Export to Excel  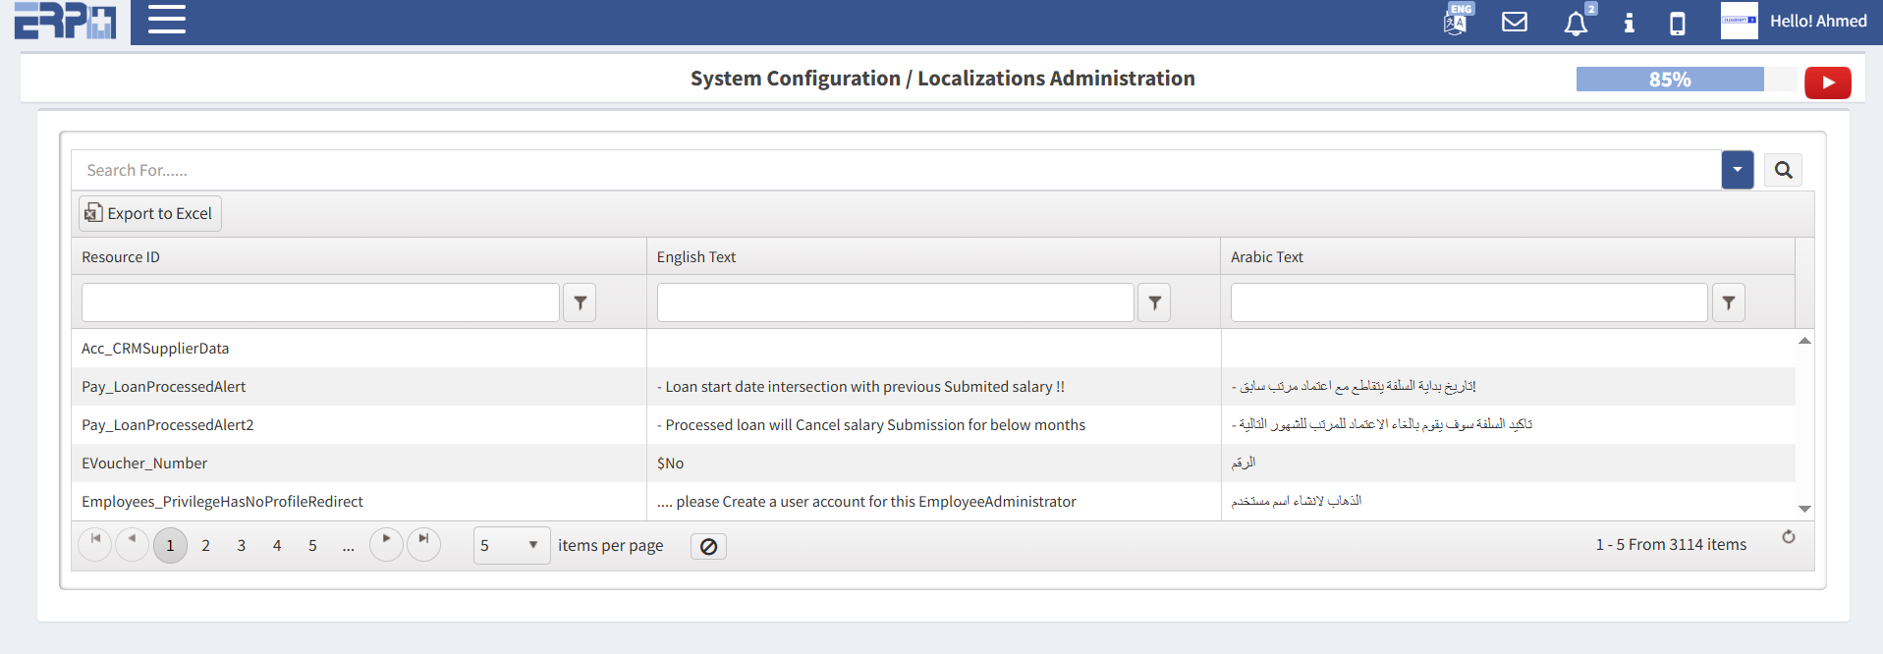point(150,213)
